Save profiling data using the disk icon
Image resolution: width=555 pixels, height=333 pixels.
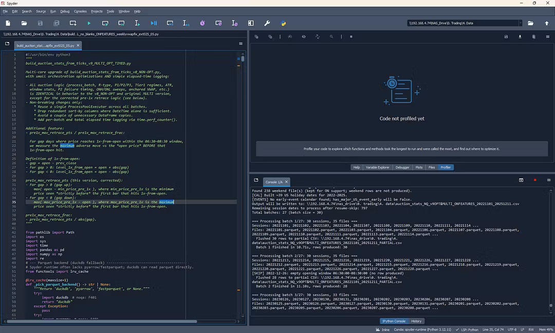point(506,37)
